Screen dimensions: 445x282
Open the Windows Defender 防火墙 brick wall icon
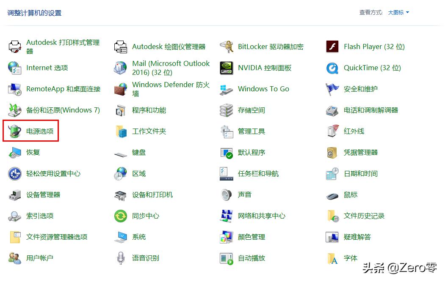121,89
